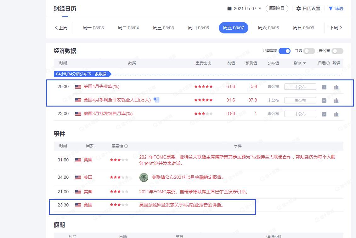Select the 周一 05/03 tab
The height and width of the screenshot is (238, 356).
point(93,28)
